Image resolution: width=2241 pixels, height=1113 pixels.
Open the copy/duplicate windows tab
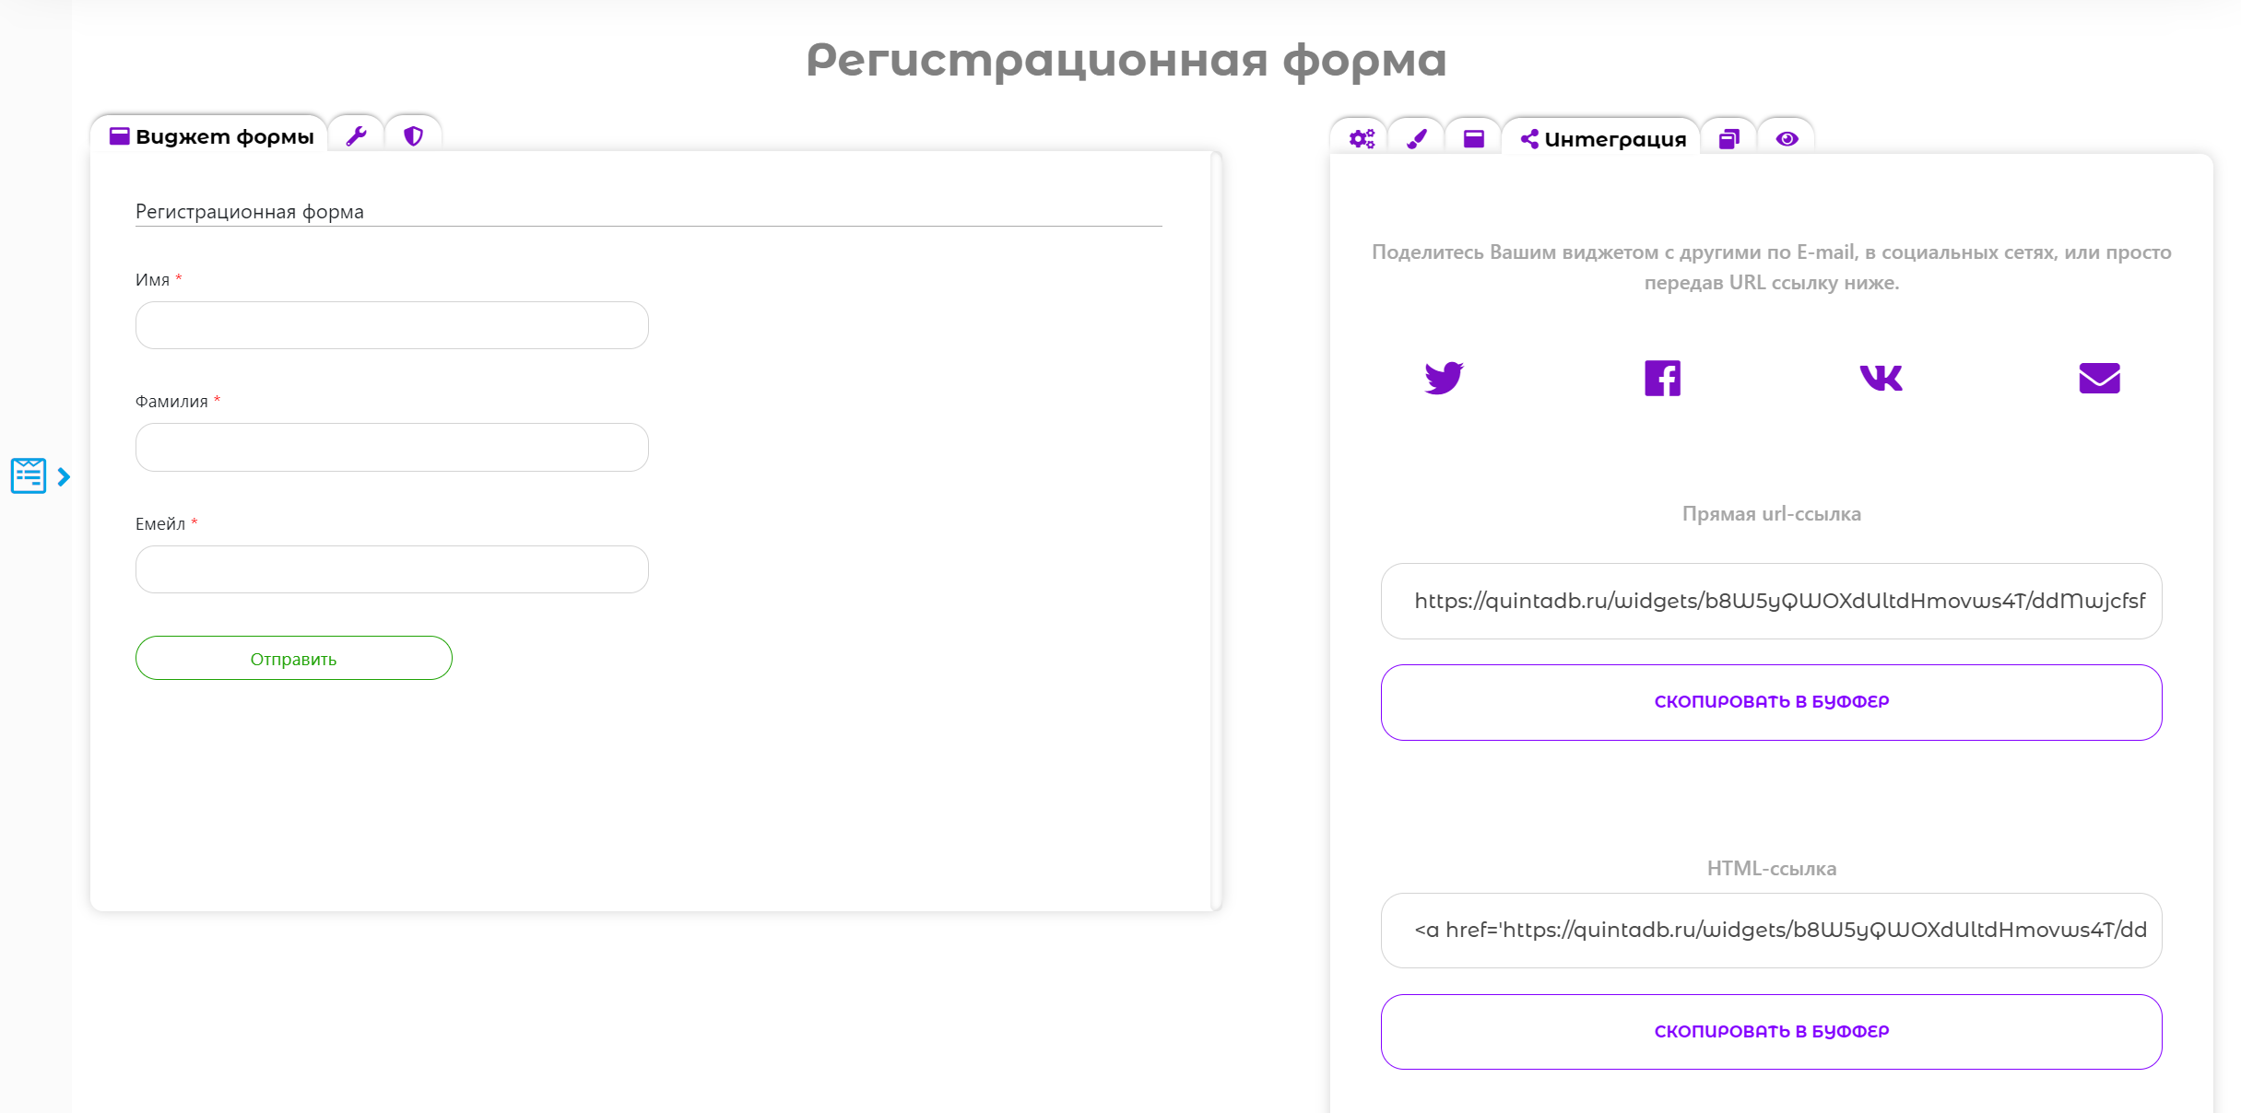point(1728,139)
